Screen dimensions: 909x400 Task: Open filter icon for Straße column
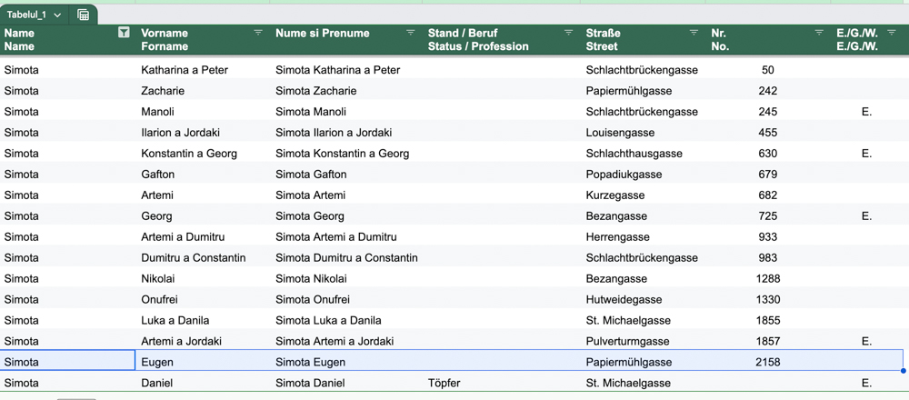click(x=694, y=33)
